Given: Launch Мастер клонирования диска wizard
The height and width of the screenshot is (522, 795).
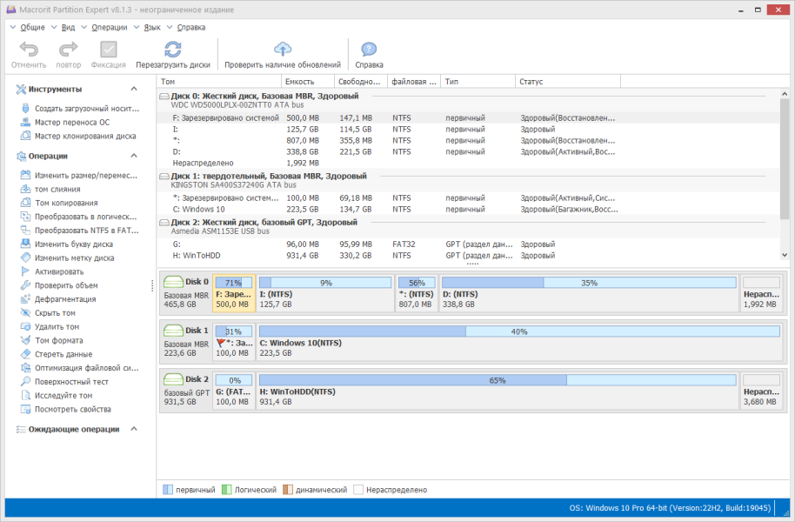Looking at the screenshot, I should click(85, 136).
